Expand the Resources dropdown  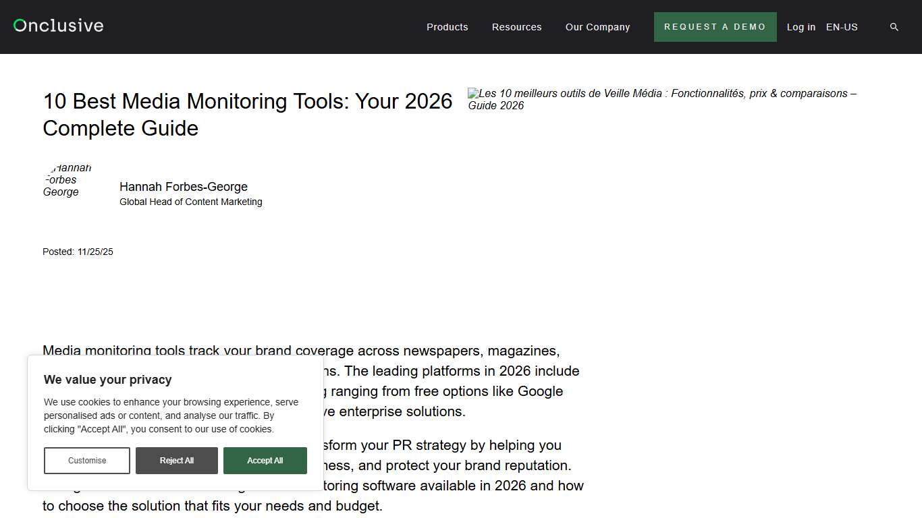(x=516, y=27)
